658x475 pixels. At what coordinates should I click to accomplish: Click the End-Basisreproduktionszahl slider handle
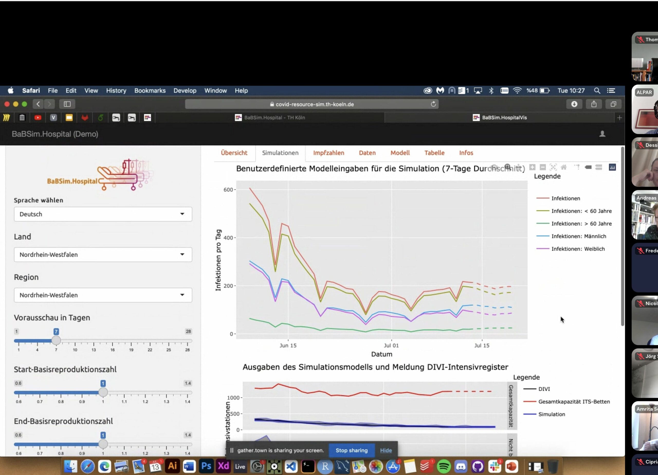click(103, 444)
